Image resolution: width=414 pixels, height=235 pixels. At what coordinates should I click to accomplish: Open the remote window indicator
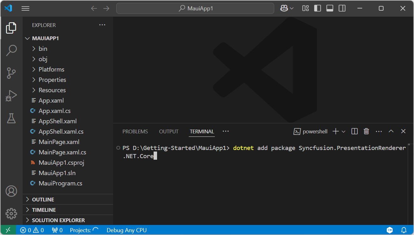point(8,230)
